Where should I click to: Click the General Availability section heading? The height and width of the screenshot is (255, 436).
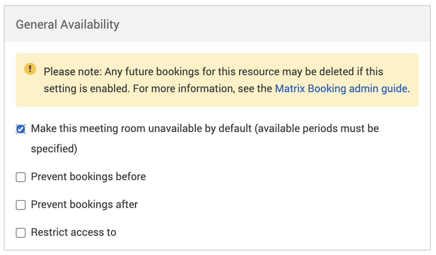(x=68, y=25)
